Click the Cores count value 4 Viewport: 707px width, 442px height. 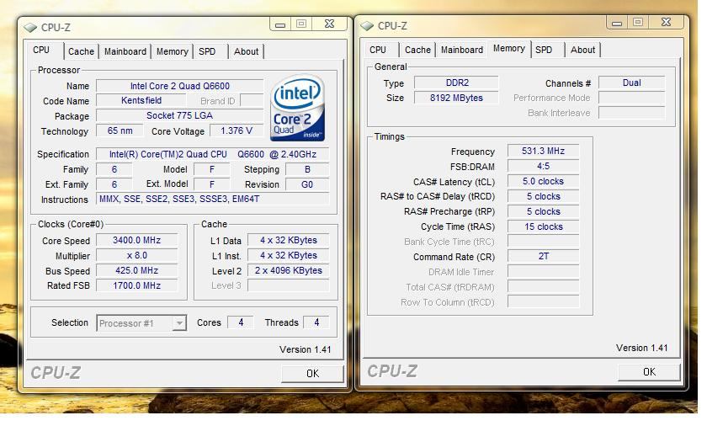point(241,322)
